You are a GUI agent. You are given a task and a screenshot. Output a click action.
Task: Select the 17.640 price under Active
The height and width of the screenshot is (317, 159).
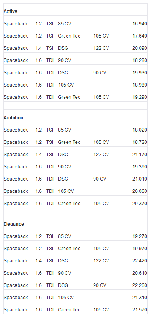(x=140, y=36)
